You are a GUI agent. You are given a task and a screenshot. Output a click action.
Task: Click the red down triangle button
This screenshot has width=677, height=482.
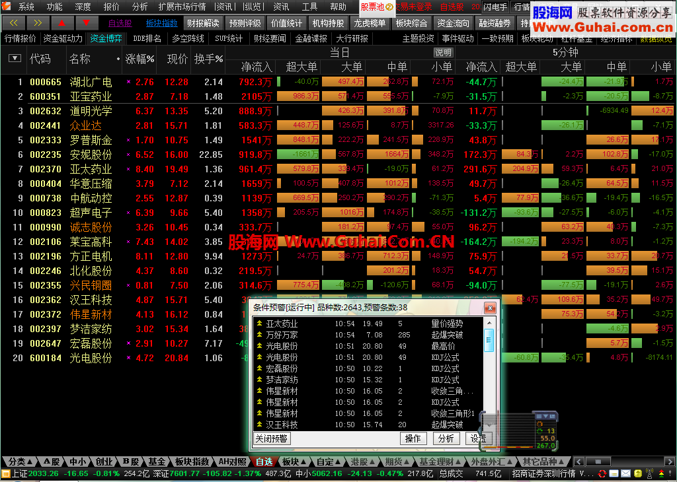point(86,23)
